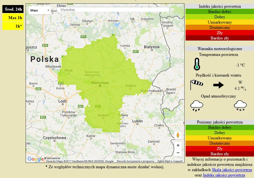The width and height of the screenshot is (254, 178).
Task: Click the thermometer temperature icon
Action: 197,64
